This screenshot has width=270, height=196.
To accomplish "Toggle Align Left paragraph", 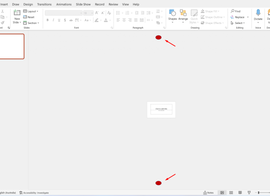I will [118, 20].
